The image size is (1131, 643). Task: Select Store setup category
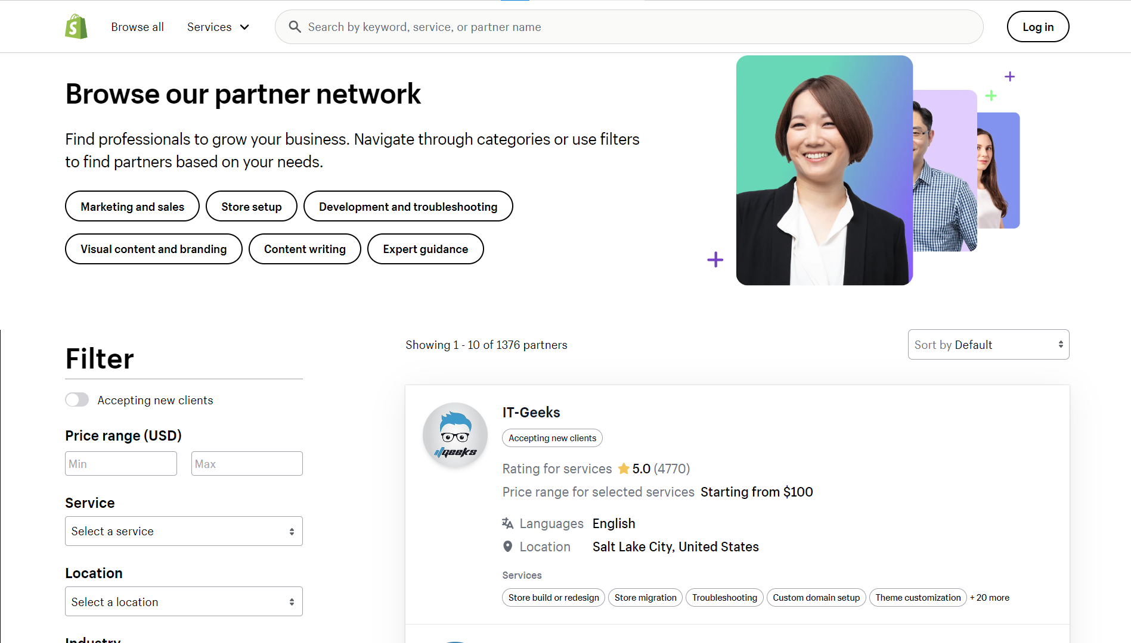coord(252,207)
